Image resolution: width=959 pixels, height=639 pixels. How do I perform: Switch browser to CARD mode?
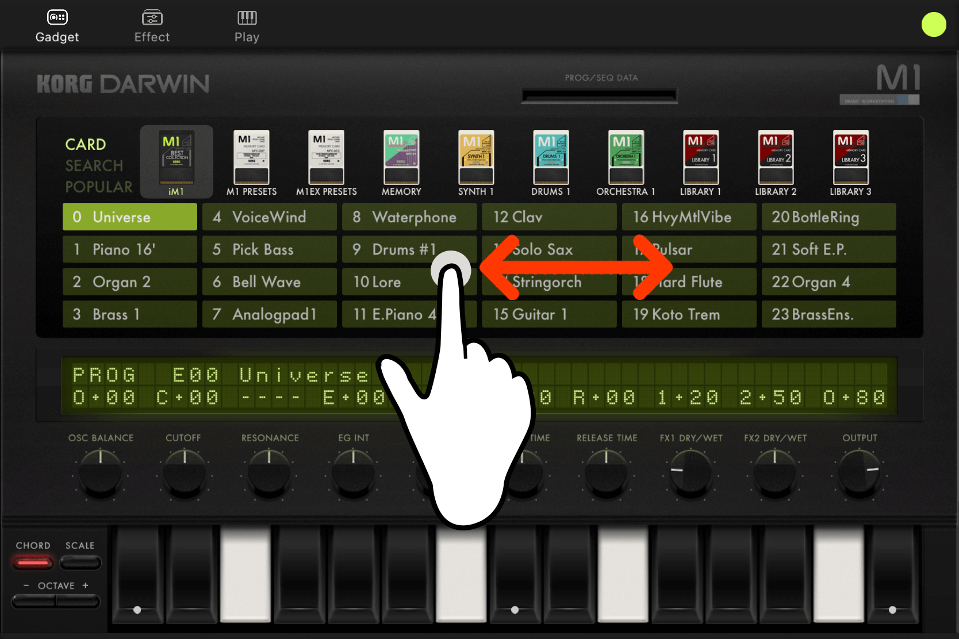click(86, 144)
